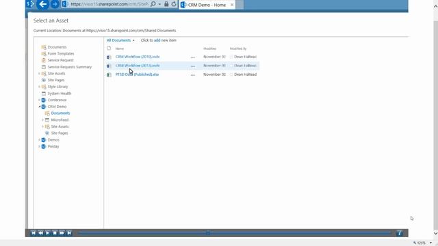Collapse the CRM Demo site node
Viewport: 438px width, 246px height.
click(x=40, y=107)
